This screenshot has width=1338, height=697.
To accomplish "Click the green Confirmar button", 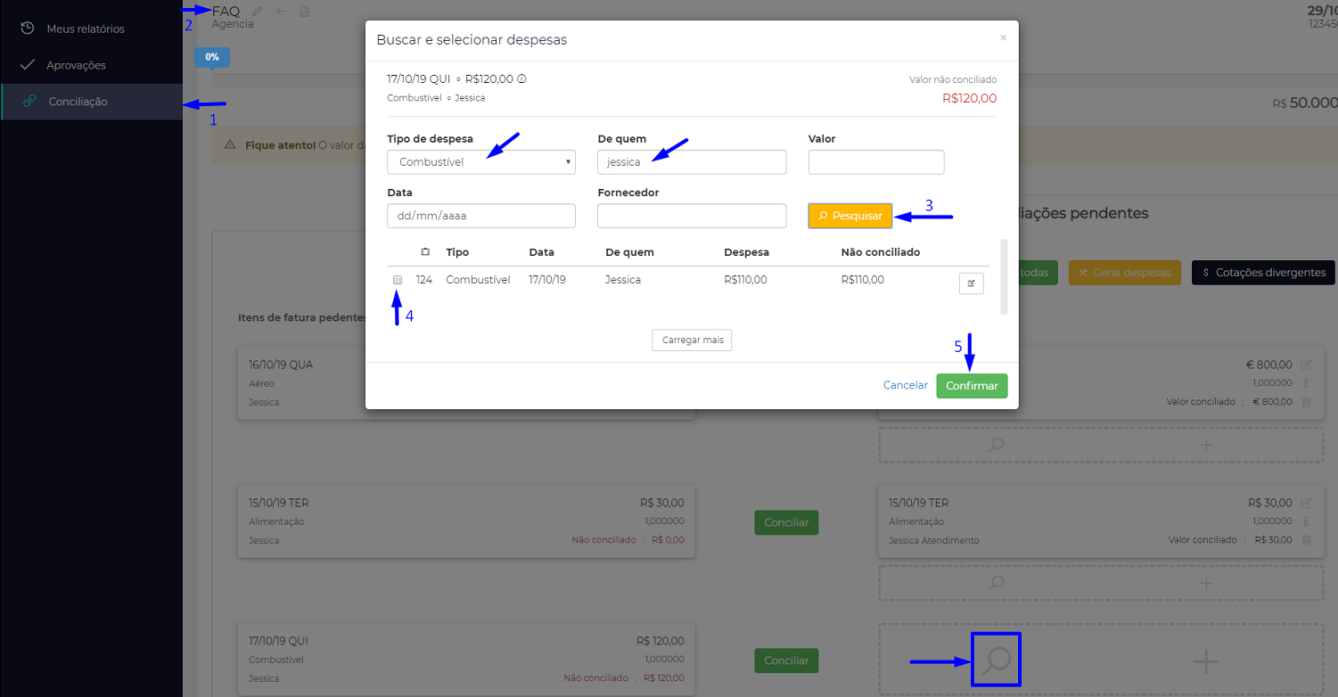I will (972, 386).
